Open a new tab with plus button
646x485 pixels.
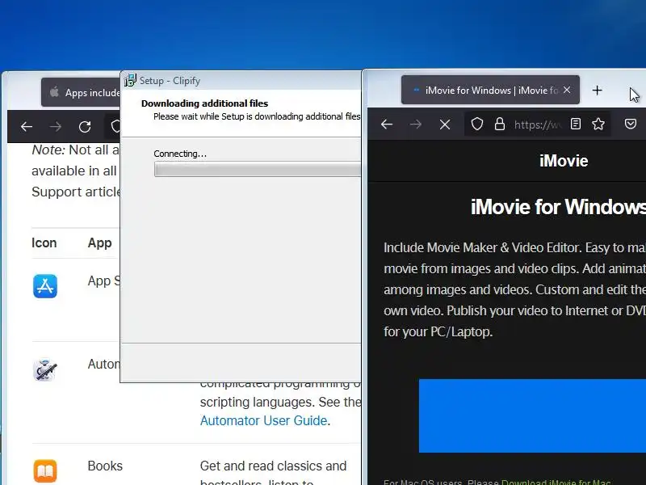click(x=597, y=90)
